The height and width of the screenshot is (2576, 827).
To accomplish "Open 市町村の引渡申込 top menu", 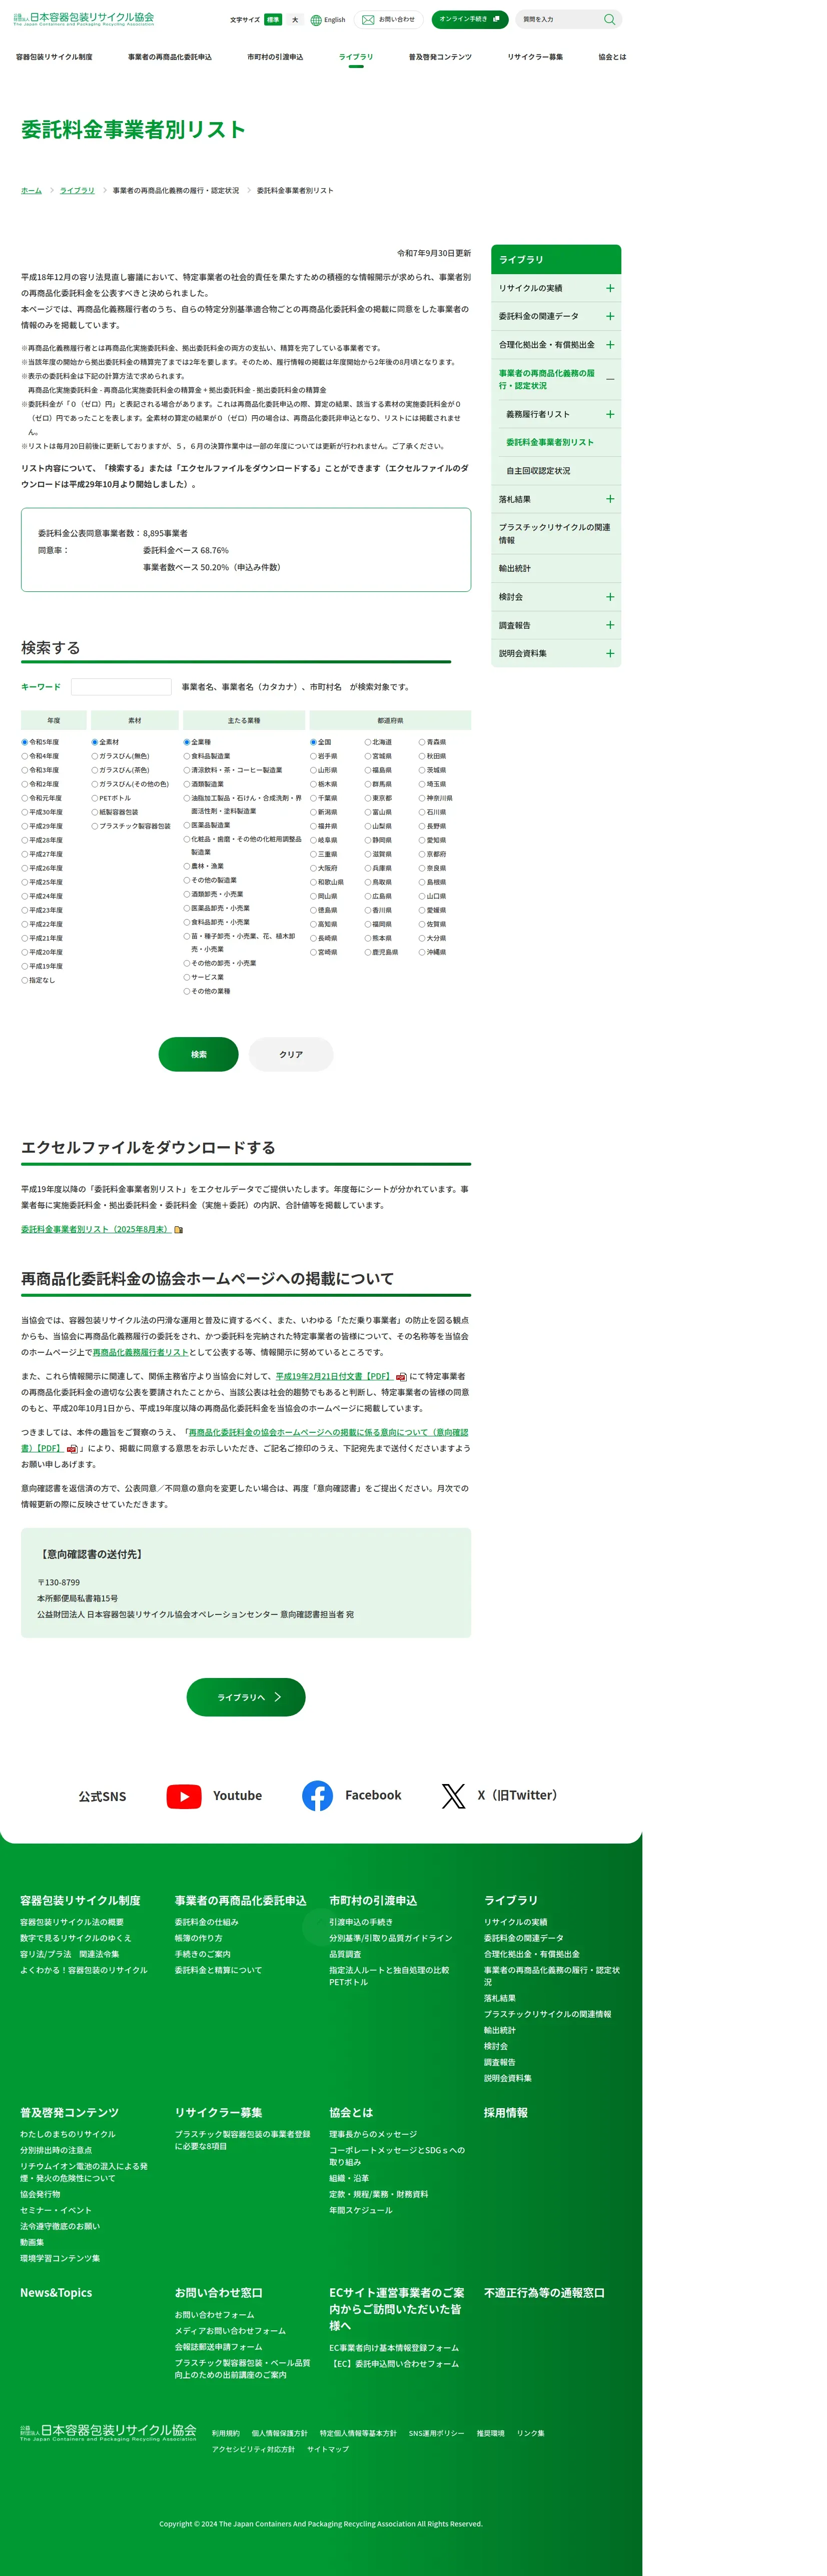I will pos(275,57).
